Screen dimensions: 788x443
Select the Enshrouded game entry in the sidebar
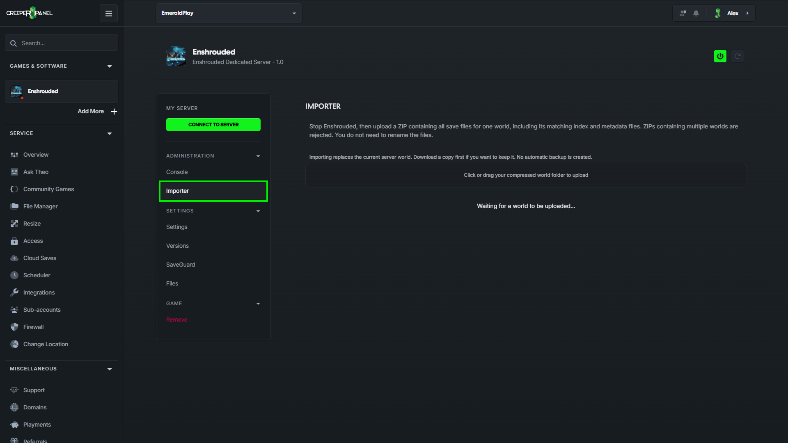coord(62,91)
